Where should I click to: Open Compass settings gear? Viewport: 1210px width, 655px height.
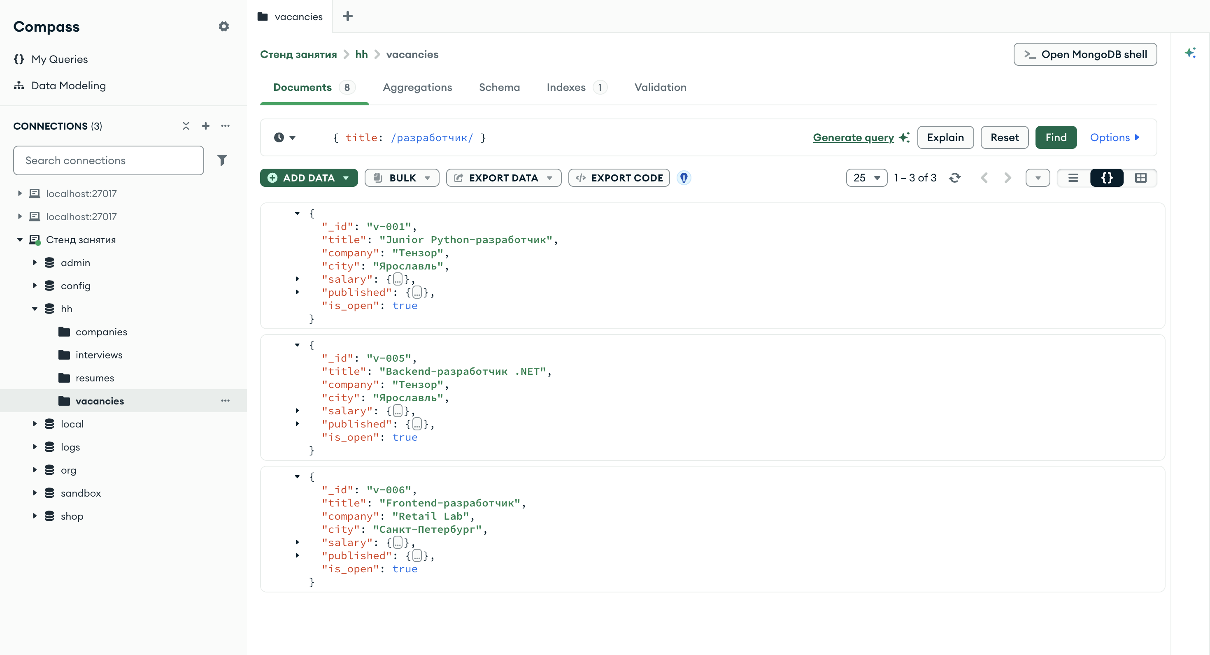(x=223, y=26)
